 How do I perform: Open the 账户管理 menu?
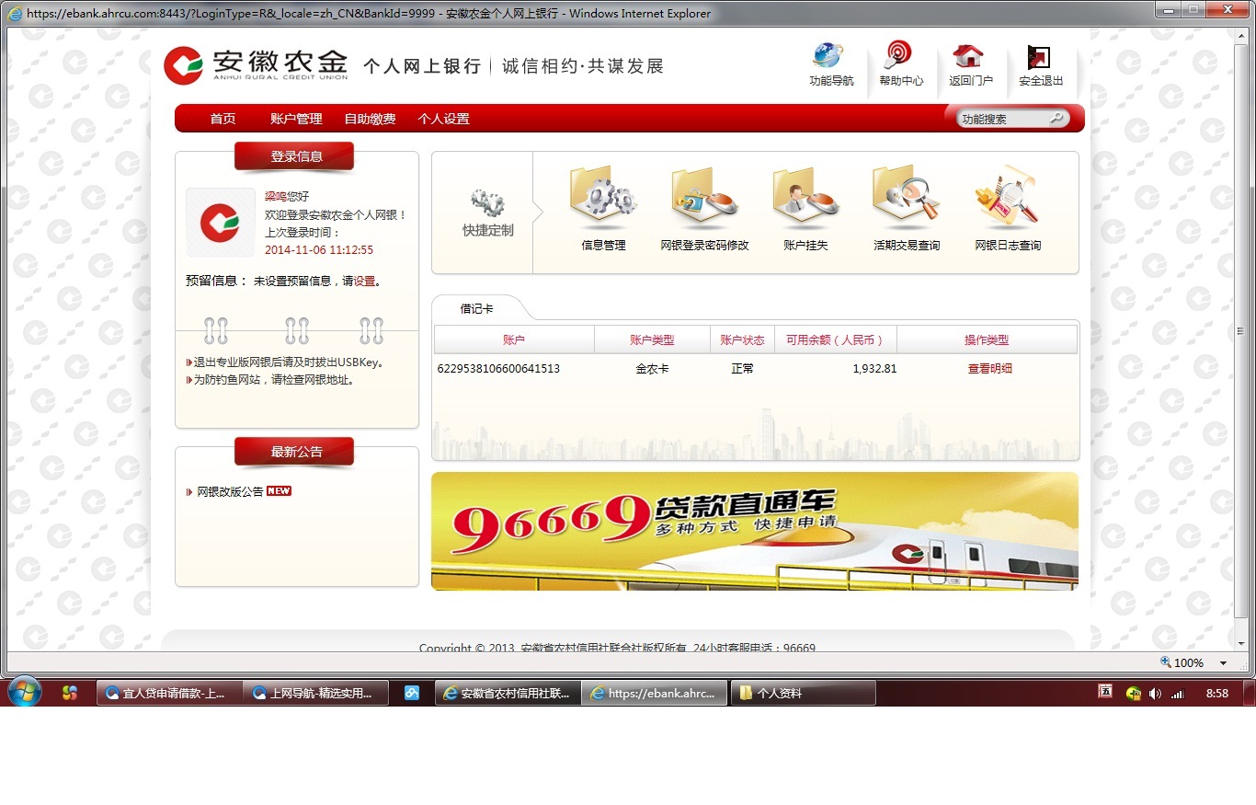coord(296,119)
